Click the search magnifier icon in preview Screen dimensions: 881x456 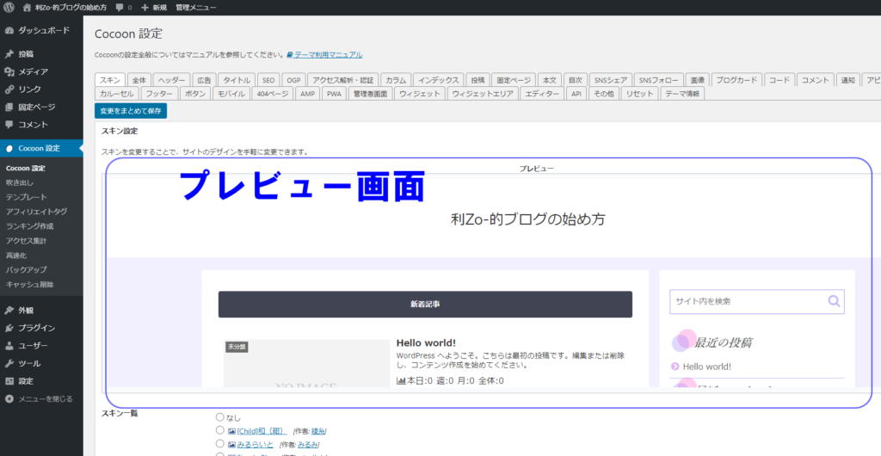click(833, 301)
